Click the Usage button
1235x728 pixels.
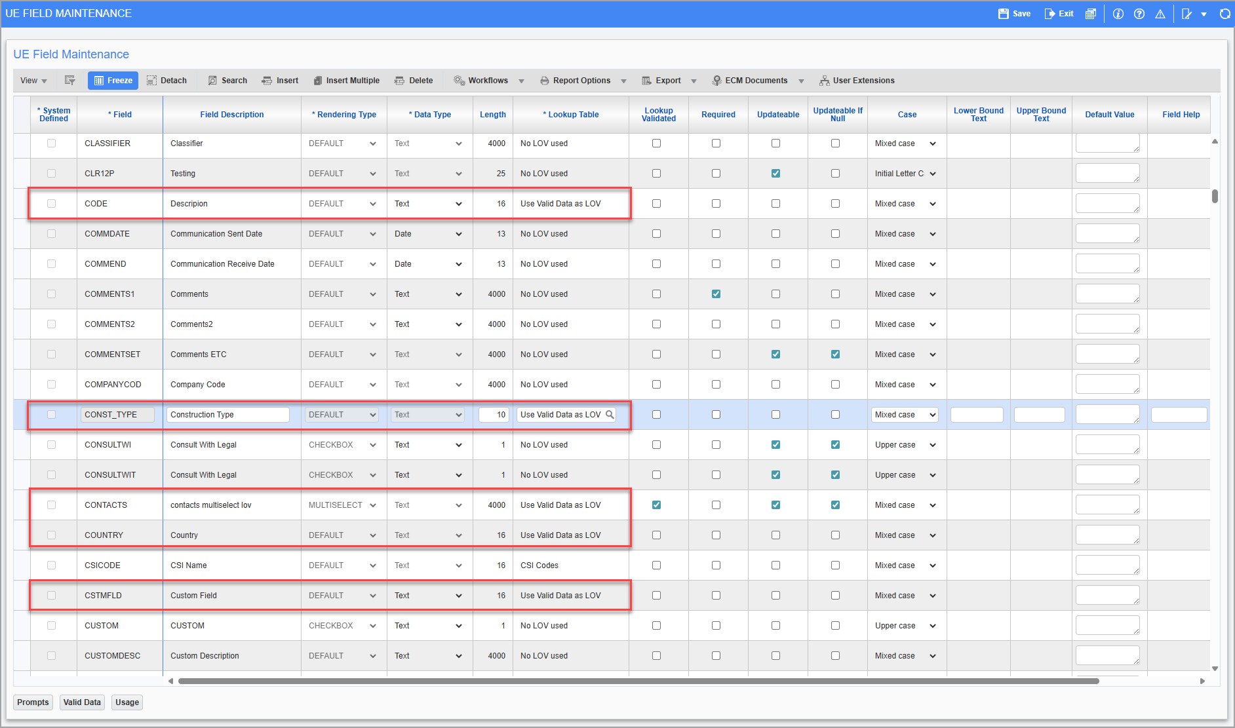coord(127,702)
